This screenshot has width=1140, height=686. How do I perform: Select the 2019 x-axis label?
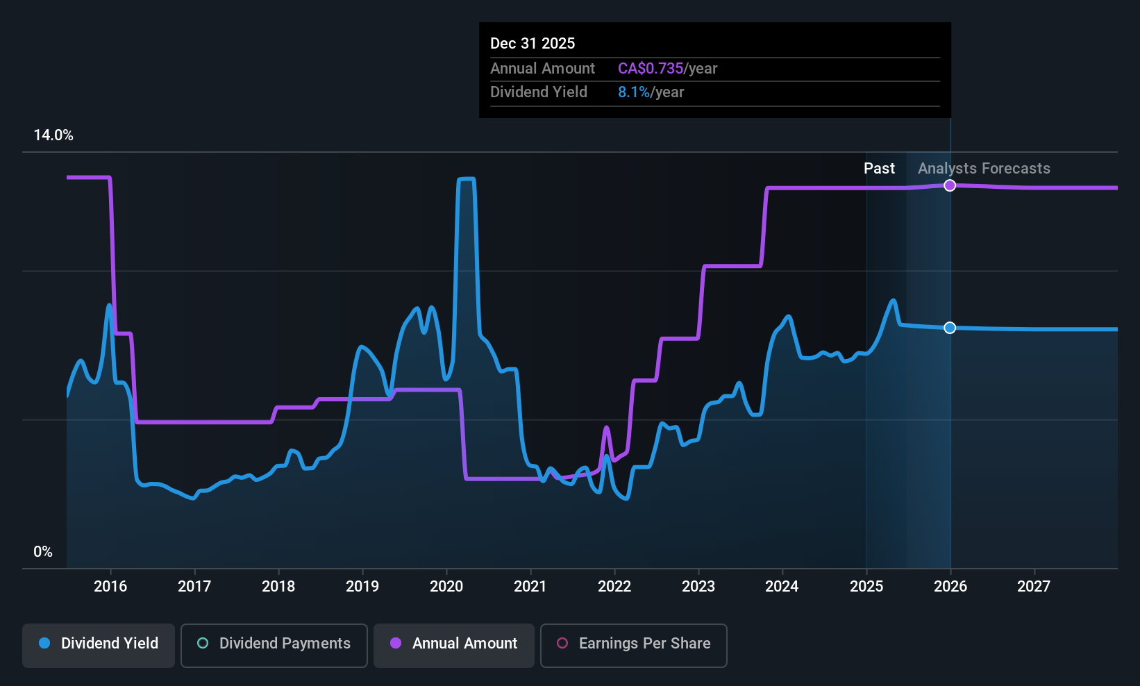(362, 587)
